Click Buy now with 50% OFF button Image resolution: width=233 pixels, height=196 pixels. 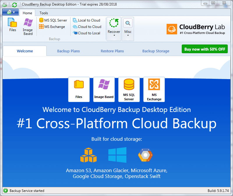click(x=205, y=49)
